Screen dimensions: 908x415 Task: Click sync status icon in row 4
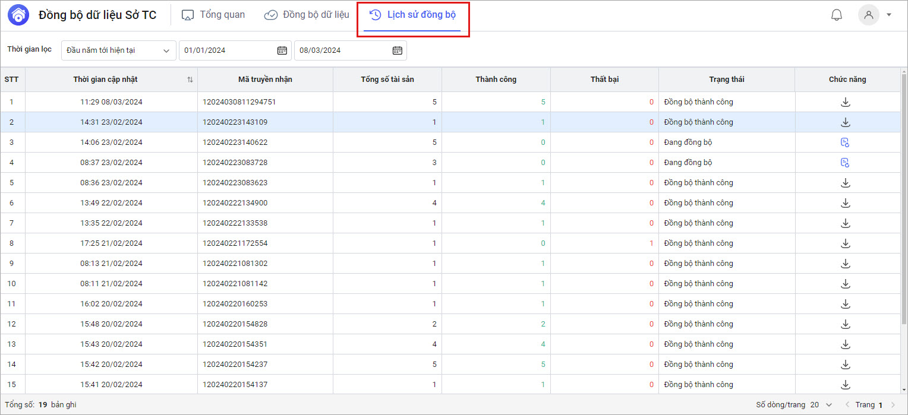(x=845, y=163)
